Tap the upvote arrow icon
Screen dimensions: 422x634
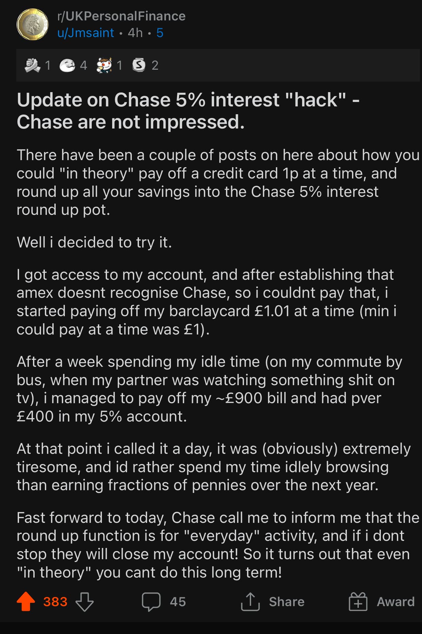[26, 601]
